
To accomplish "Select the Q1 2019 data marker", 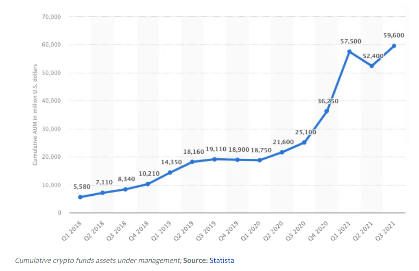I will (x=170, y=173).
